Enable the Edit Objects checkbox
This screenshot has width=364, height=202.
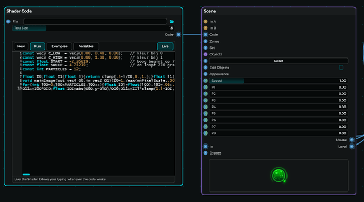(341, 68)
